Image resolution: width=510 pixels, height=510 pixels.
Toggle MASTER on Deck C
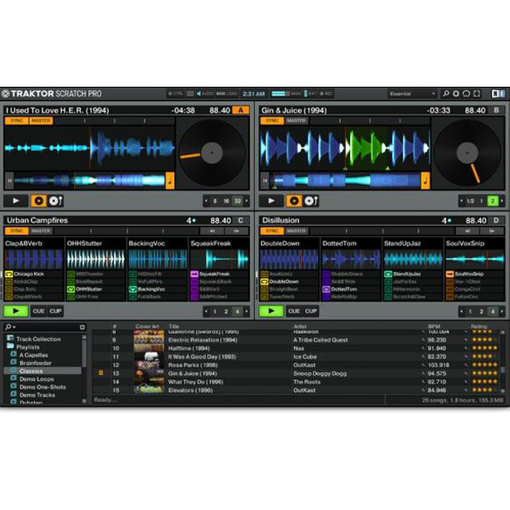point(41,231)
